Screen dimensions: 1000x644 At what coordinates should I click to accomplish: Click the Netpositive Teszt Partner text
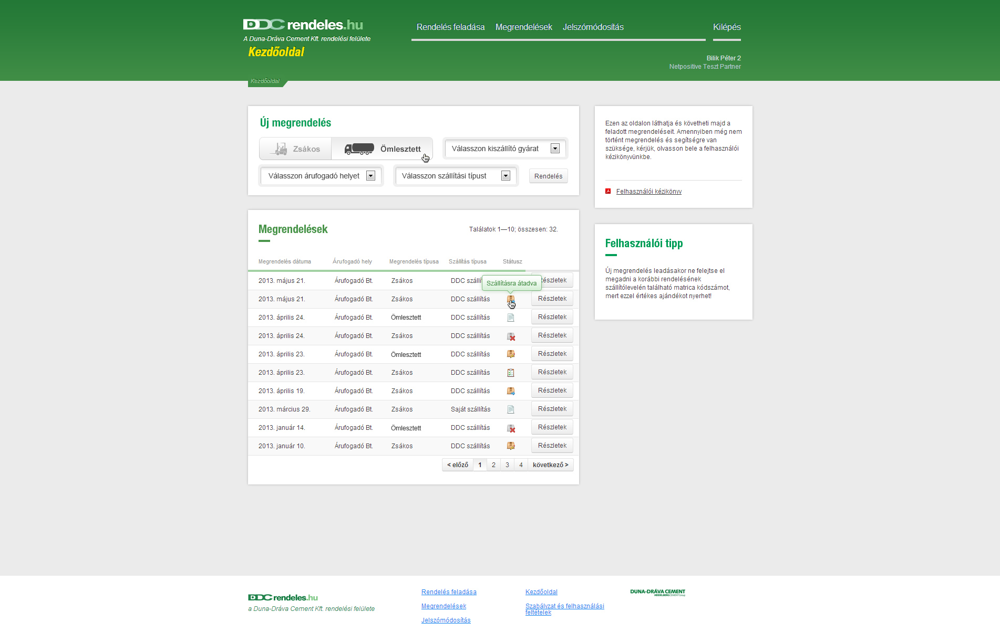pyautogui.click(x=705, y=67)
